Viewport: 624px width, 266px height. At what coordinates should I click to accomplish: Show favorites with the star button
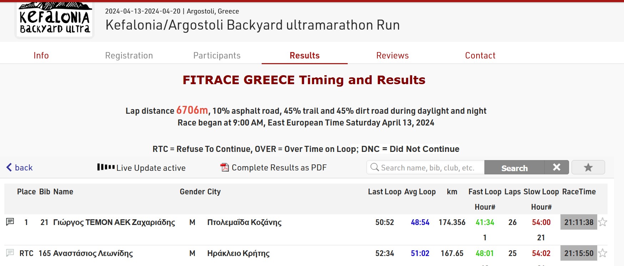pos(588,167)
